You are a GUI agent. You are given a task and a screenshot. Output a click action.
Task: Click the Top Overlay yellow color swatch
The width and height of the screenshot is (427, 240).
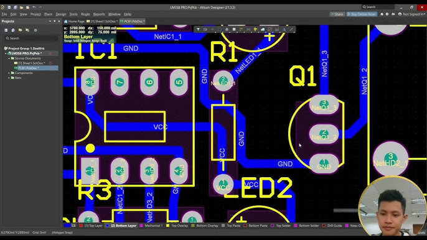click(168, 226)
